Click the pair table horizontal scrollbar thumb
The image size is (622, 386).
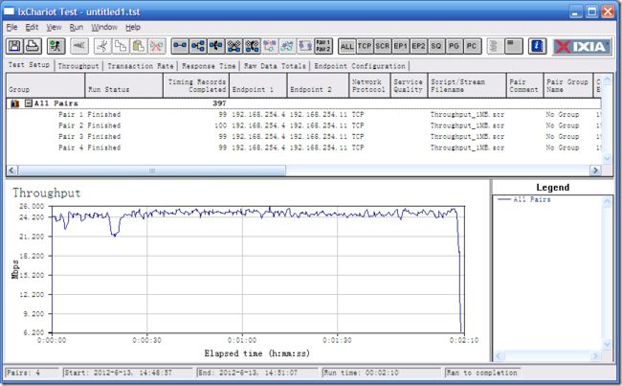pyautogui.click(x=151, y=170)
